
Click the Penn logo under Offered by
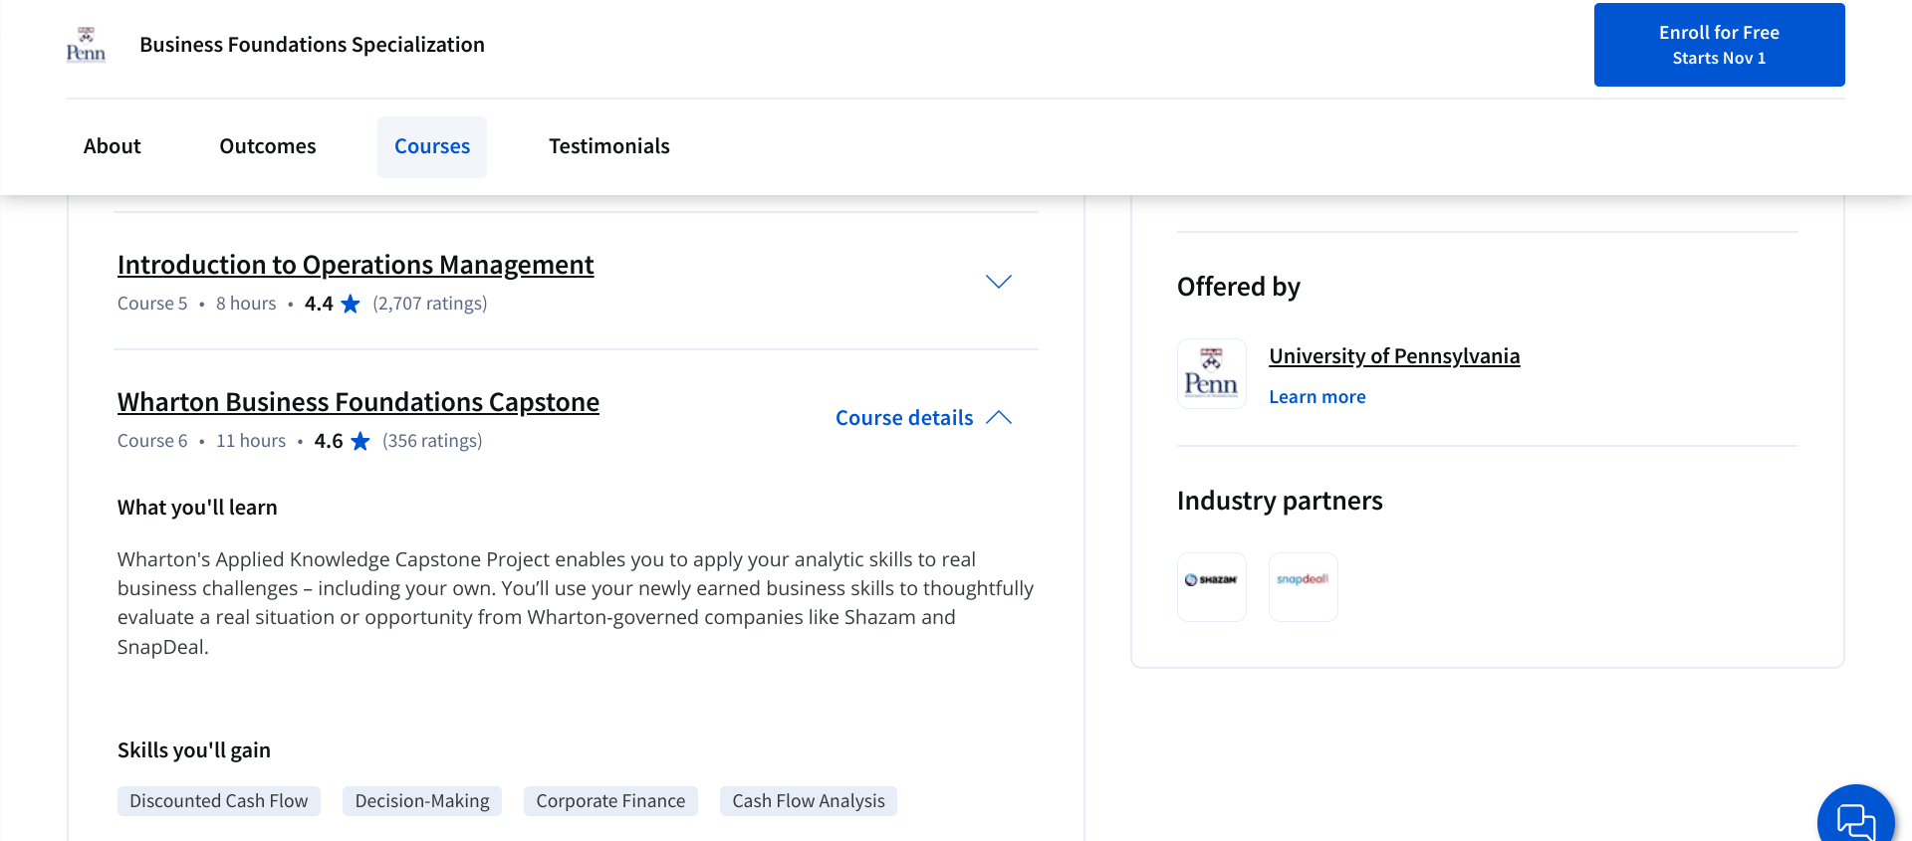pyautogui.click(x=1211, y=374)
